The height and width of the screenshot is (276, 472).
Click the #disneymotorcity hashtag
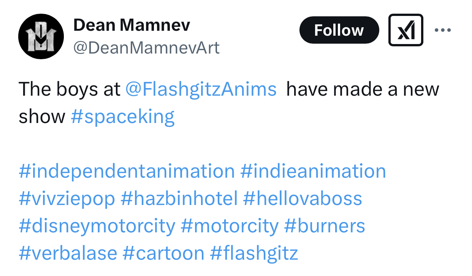pyautogui.click(x=97, y=226)
